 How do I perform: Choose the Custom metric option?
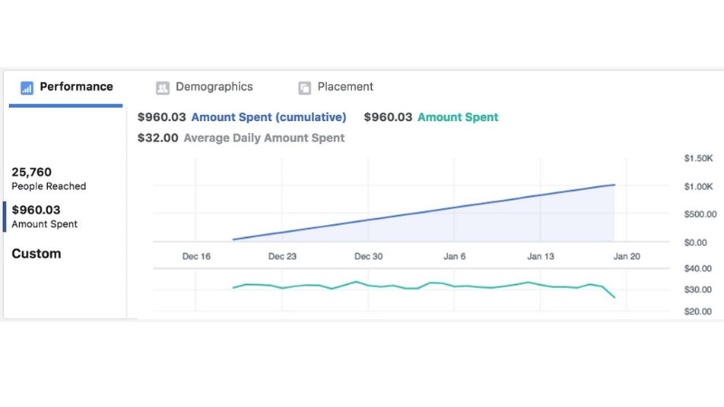pyautogui.click(x=36, y=254)
